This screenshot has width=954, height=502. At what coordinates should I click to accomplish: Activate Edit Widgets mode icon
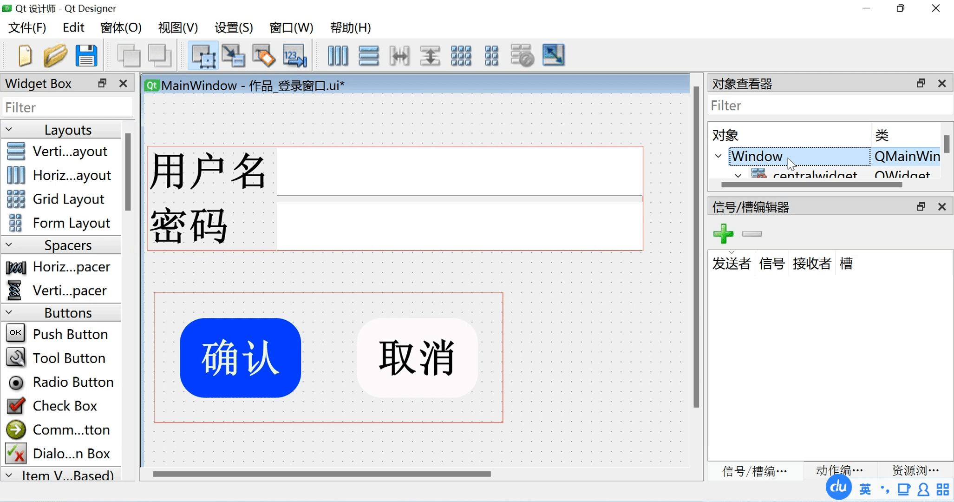click(203, 55)
